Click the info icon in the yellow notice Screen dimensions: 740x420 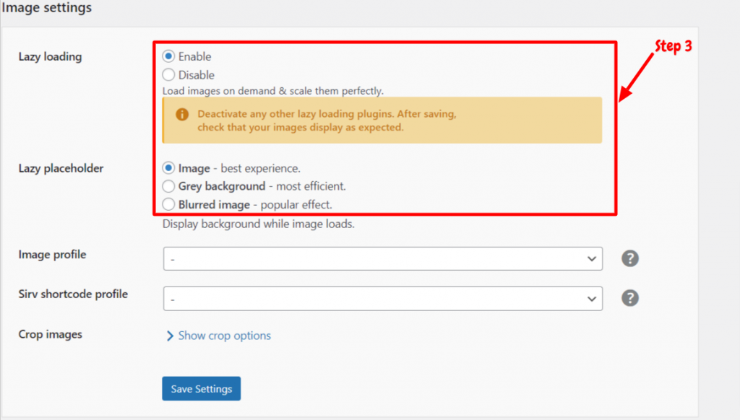click(182, 115)
